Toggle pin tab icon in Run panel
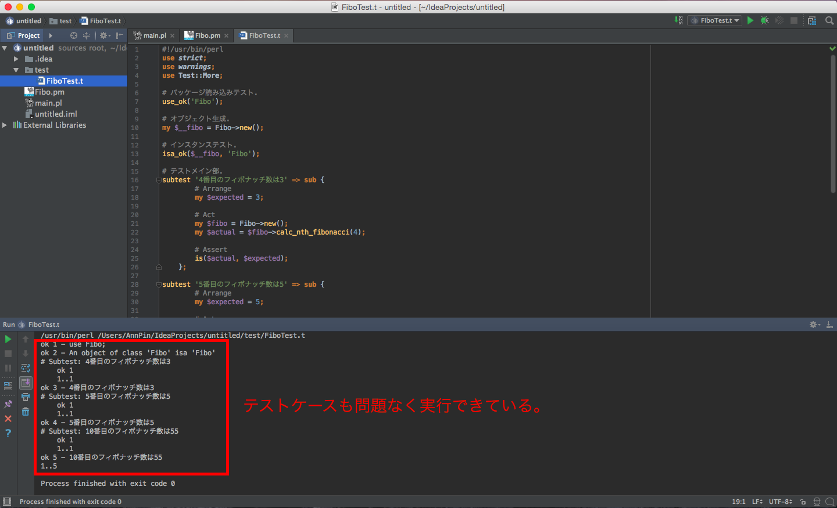837x508 pixels. tap(8, 404)
